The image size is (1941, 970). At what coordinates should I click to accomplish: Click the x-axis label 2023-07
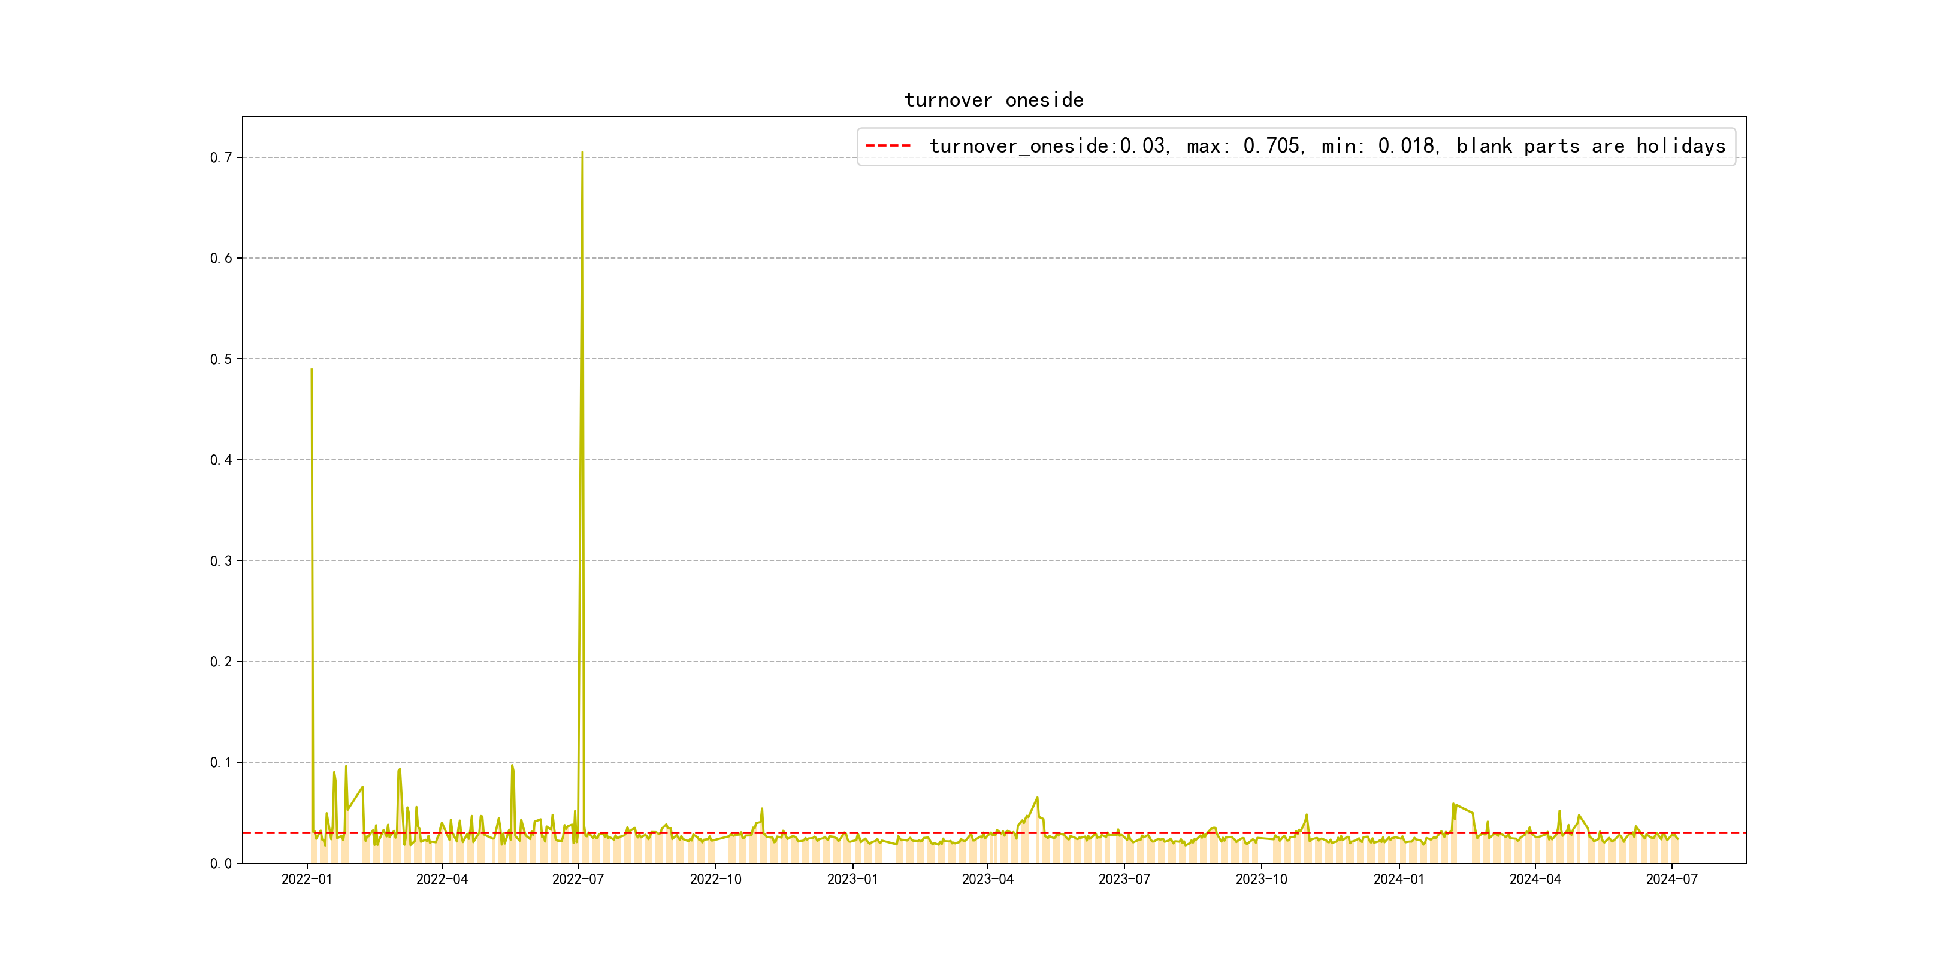click(x=1124, y=880)
